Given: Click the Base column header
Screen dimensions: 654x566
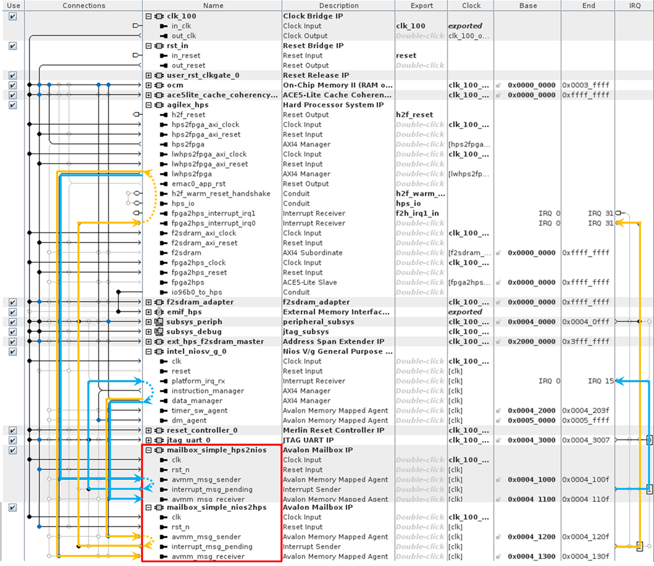Looking at the screenshot, I should pos(527,6).
